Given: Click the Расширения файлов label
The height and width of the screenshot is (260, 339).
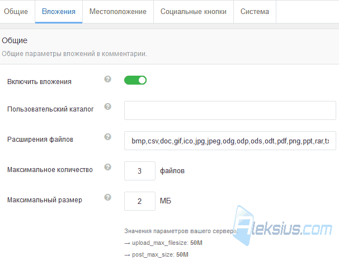Looking at the screenshot, I should tap(40, 140).
